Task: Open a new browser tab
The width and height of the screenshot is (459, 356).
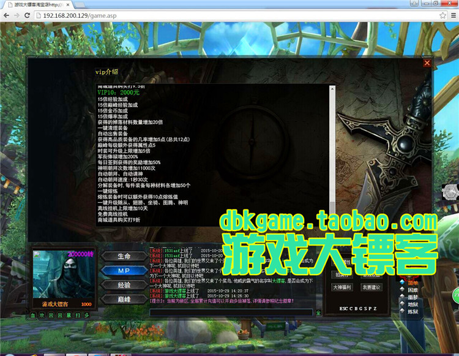Action: tap(80, 6)
